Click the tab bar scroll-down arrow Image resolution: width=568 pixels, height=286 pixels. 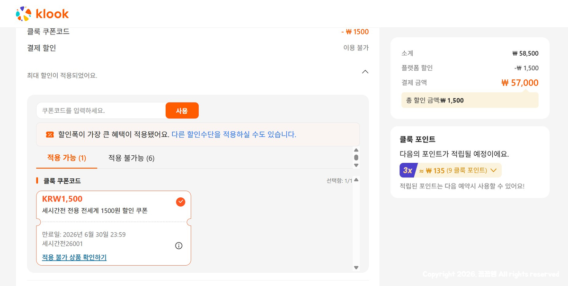coord(356,165)
